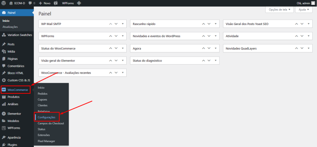Click the Painel dashboard icon
This screenshot has width=317, height=147.
point(4,13)
